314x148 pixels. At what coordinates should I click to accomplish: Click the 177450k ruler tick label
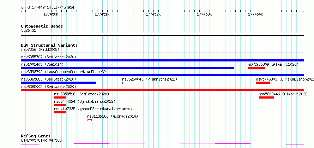51,14
